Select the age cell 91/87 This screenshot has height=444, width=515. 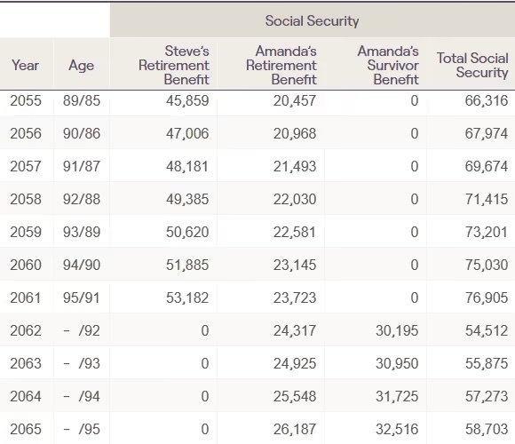(x=82, y=166)
